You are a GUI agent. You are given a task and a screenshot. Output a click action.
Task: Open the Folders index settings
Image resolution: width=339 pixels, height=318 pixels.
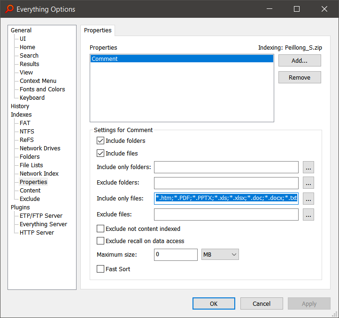tap(30, 156)
